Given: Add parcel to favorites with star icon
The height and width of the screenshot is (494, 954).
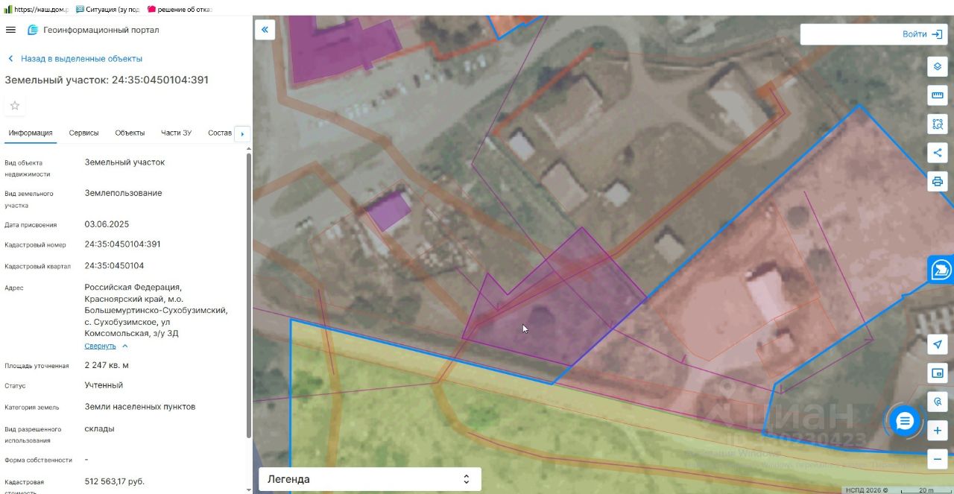Looking at the screenshot, I should [14, 106].
